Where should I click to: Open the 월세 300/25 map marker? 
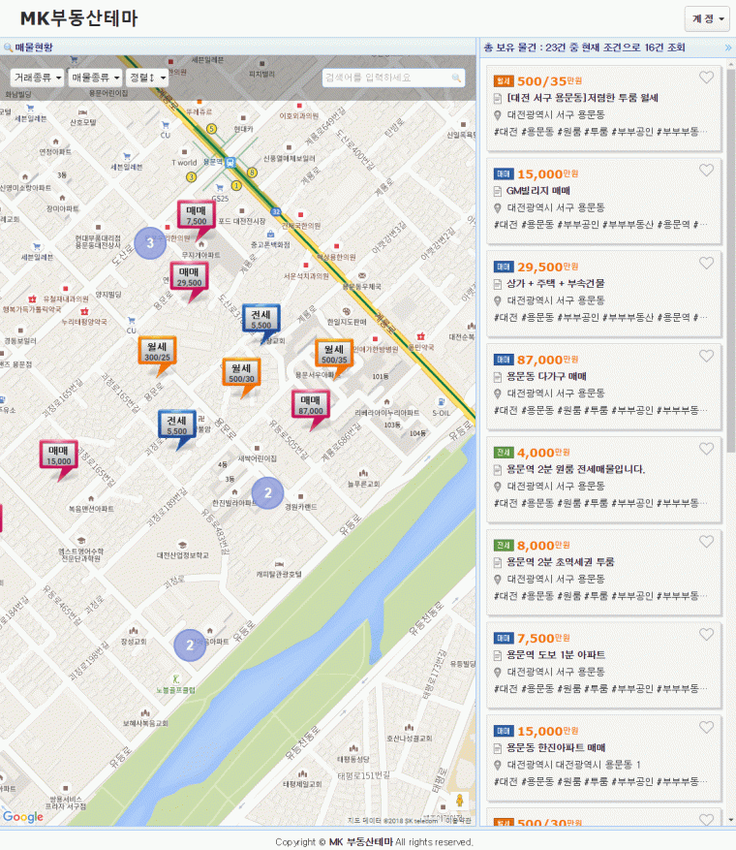[x=157, y=353]
